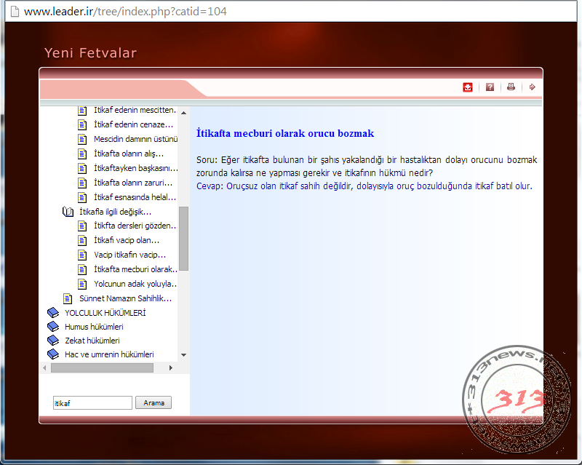Open partially visible İtikaf edenin mescitten item

click(135, 111)
